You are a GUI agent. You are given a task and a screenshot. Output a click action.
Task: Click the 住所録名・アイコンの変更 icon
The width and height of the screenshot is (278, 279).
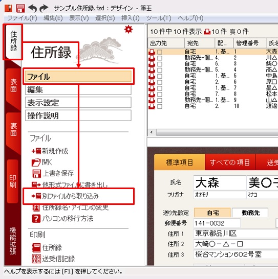(36, 207)
